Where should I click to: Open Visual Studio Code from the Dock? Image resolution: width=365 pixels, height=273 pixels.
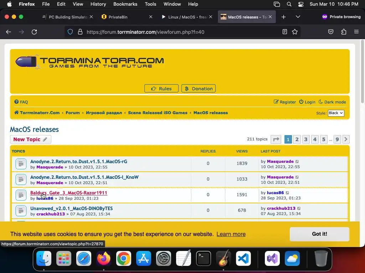243,258
